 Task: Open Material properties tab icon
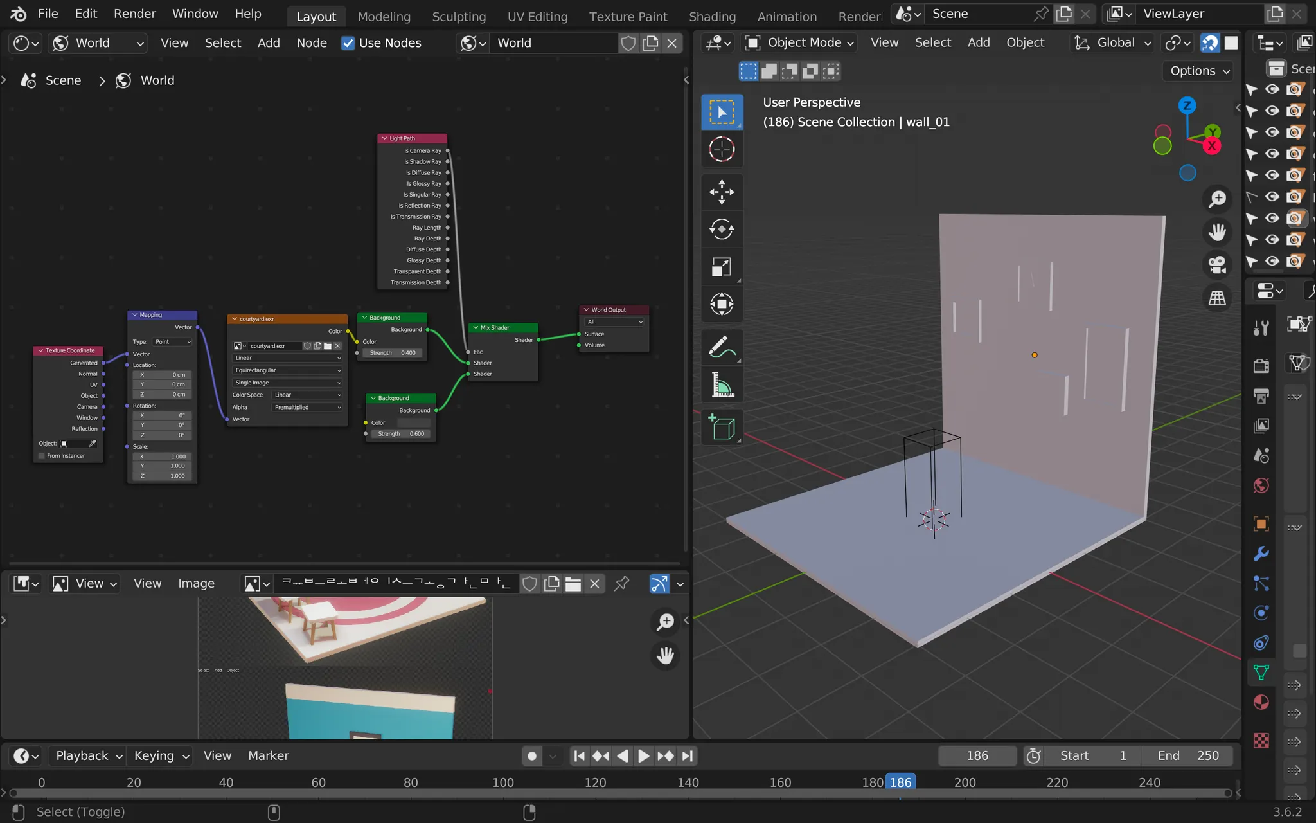1261,703
